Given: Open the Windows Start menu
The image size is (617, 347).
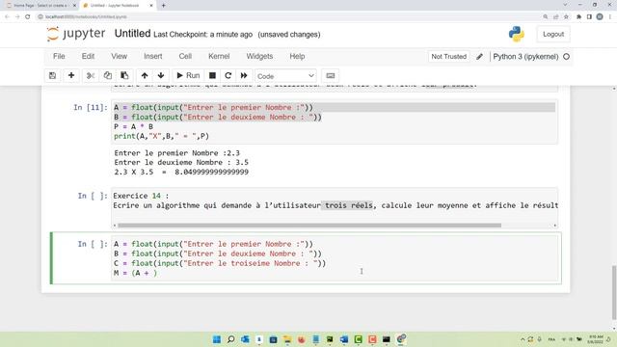Looking at the screenshot, I should pyautogui.click(x=217, y=339).
